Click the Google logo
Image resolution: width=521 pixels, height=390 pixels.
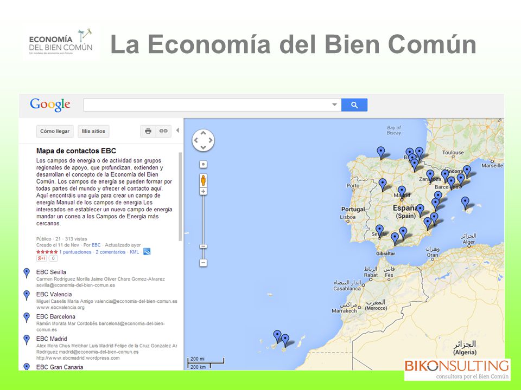(x=50, y=105)
